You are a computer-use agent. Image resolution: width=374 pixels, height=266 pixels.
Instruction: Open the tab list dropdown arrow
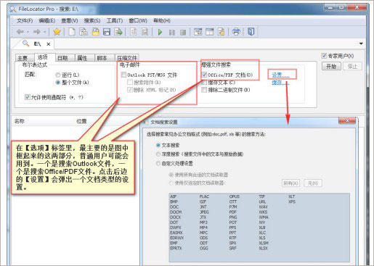[361, 43]
